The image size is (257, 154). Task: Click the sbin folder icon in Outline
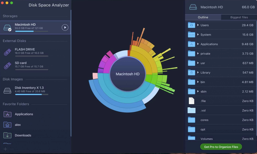[x=191, y=91]
